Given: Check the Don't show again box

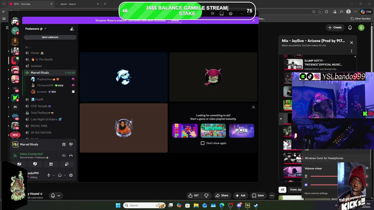Looking at the screenshot, I should click(202, 143).
